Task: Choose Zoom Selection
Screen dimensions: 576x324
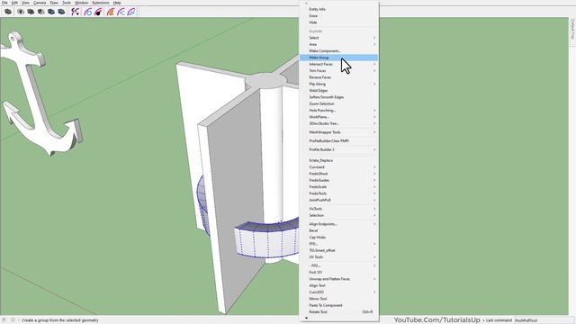Action: coord(338,104)
